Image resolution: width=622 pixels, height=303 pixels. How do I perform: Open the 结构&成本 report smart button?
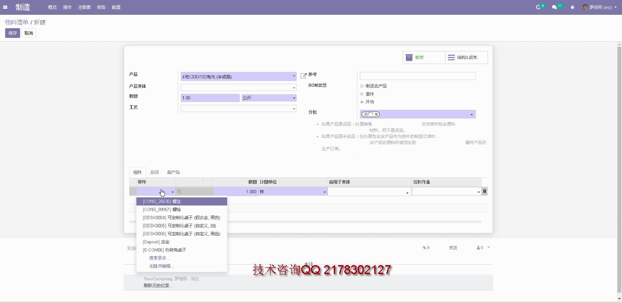click(x=466, y=57)
